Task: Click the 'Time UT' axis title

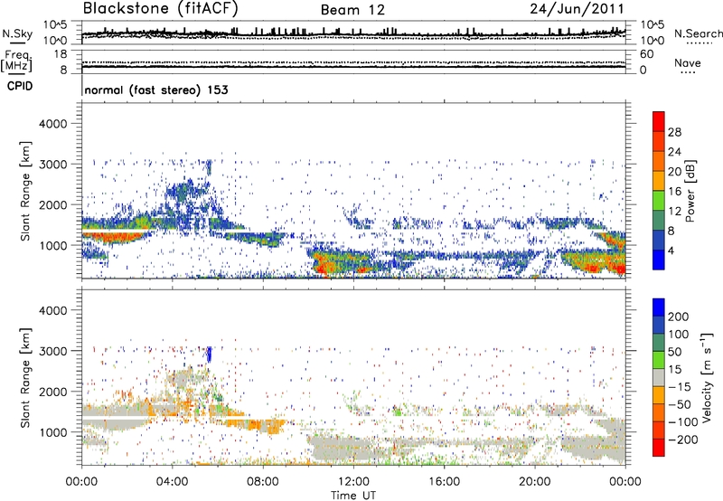Action: [x=353, y=496]
